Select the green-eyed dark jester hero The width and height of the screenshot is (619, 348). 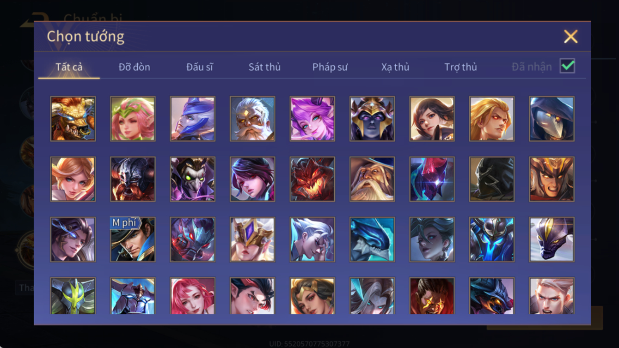point(192,179)
